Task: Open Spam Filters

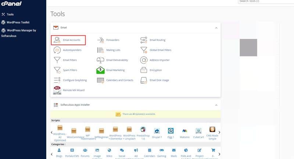Action: point(65,70)
